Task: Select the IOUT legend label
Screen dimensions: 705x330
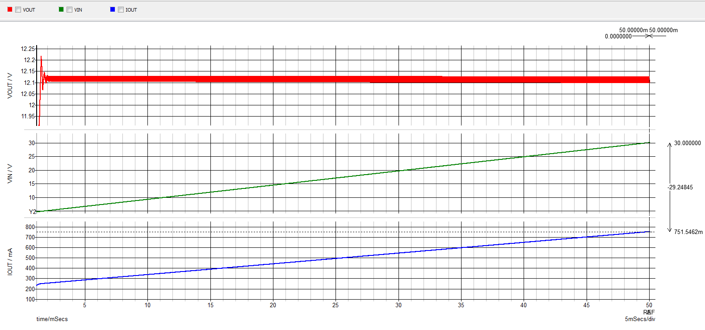Action: 131,10
